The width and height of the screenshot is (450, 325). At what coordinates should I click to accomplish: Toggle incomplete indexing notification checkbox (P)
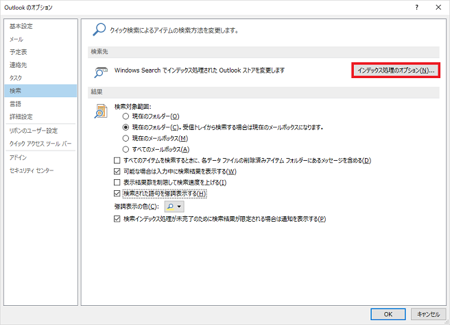click(117, 219)
